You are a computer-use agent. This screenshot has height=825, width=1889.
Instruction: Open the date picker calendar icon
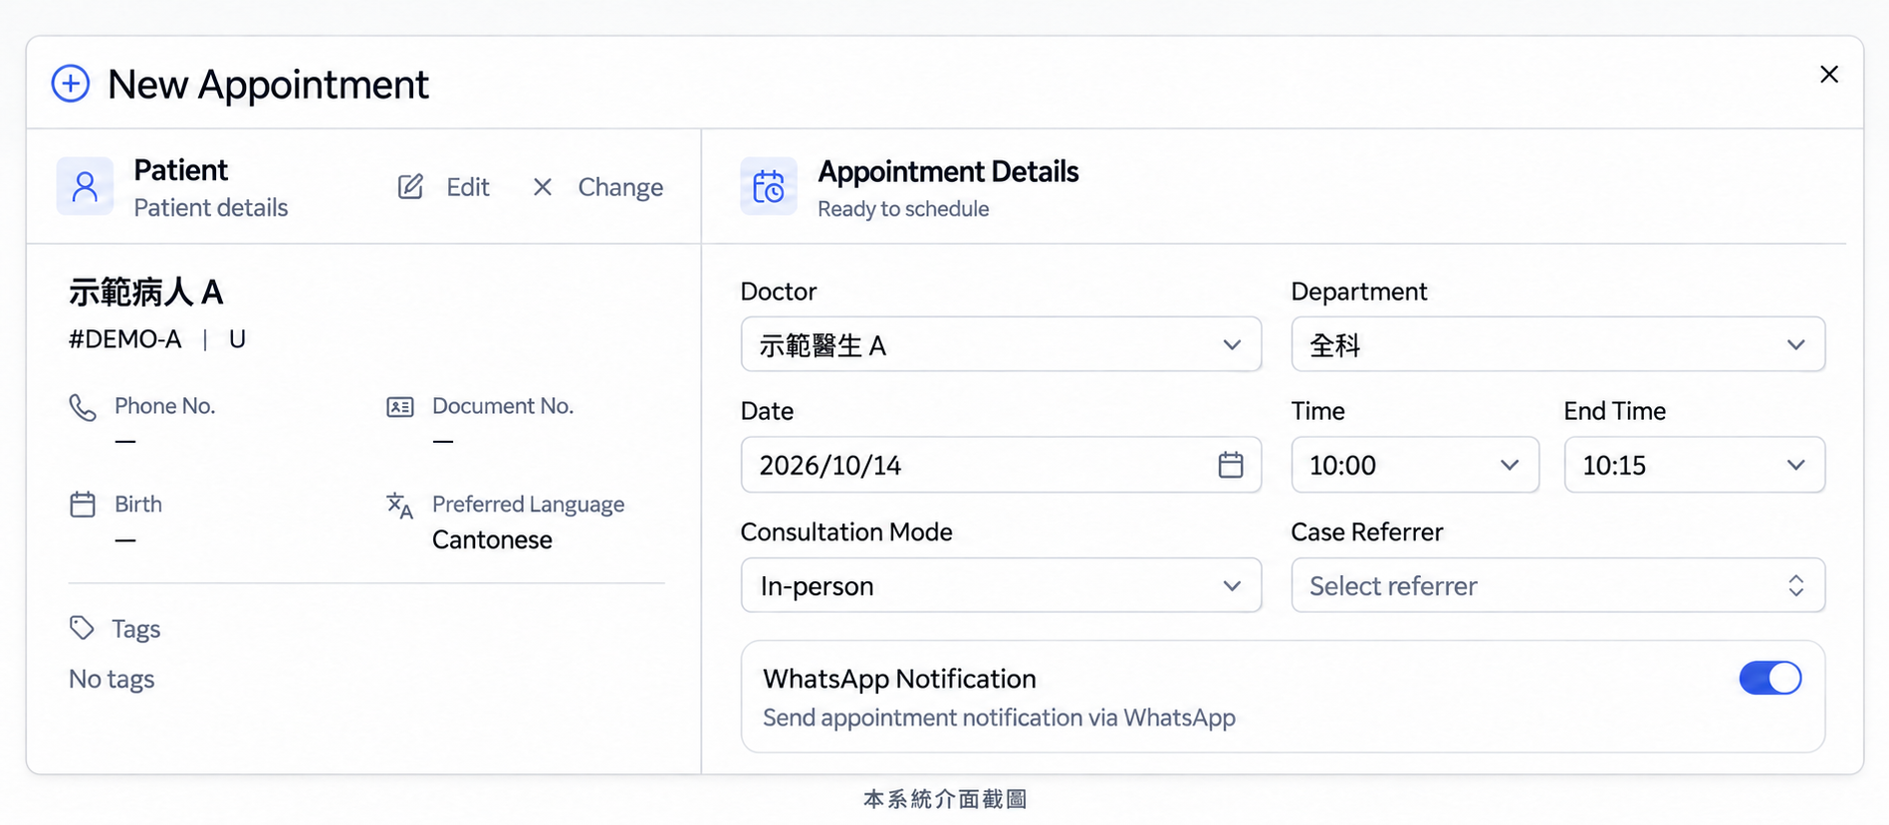(1231, 465)
